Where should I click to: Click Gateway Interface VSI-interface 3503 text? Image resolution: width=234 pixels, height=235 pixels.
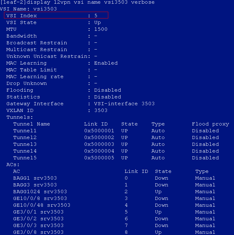click(x=124, y=104)
